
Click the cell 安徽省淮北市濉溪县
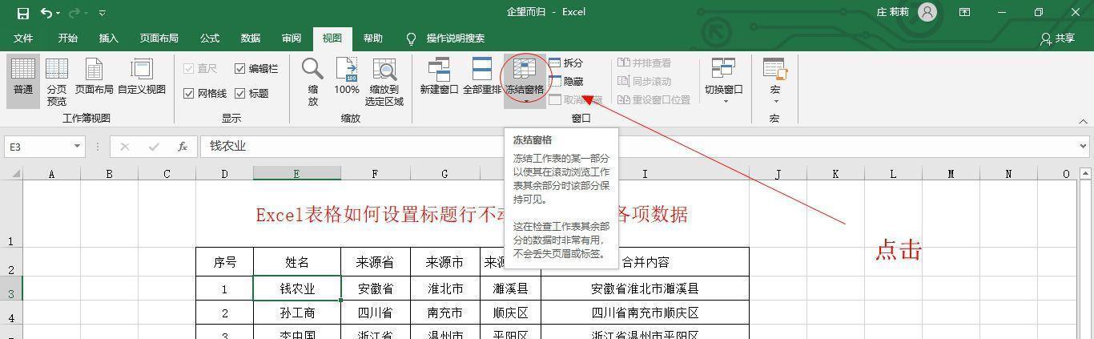click(x=645, y=289)
